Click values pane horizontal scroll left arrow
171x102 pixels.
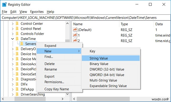click(74, 99)
